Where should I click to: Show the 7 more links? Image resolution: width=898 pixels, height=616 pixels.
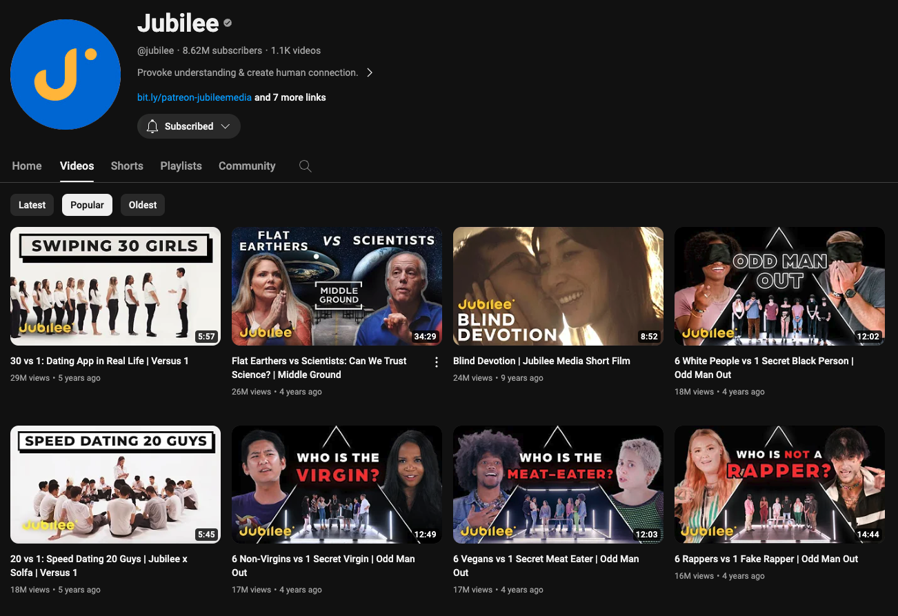(x=290, y=97)
